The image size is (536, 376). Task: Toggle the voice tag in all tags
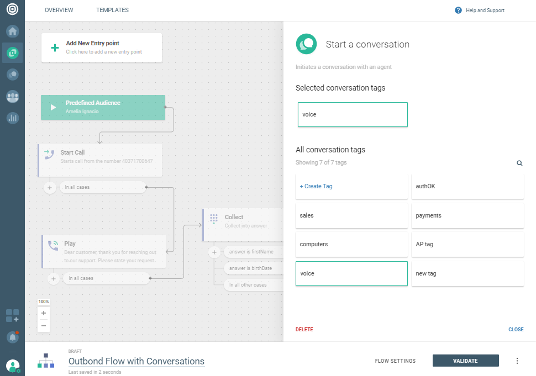click(351, 274)
